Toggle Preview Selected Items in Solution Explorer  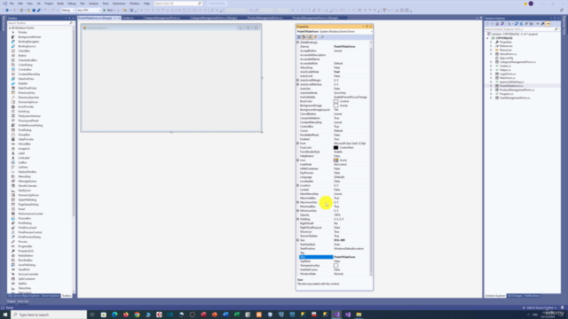click(x=548, y=24)
